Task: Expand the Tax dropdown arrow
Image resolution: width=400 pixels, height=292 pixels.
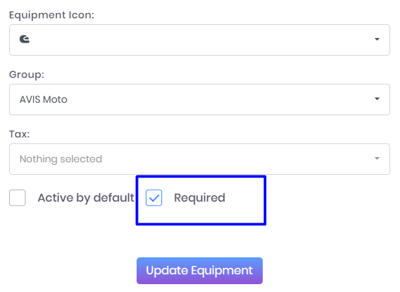Action: (x=376, y=159)
